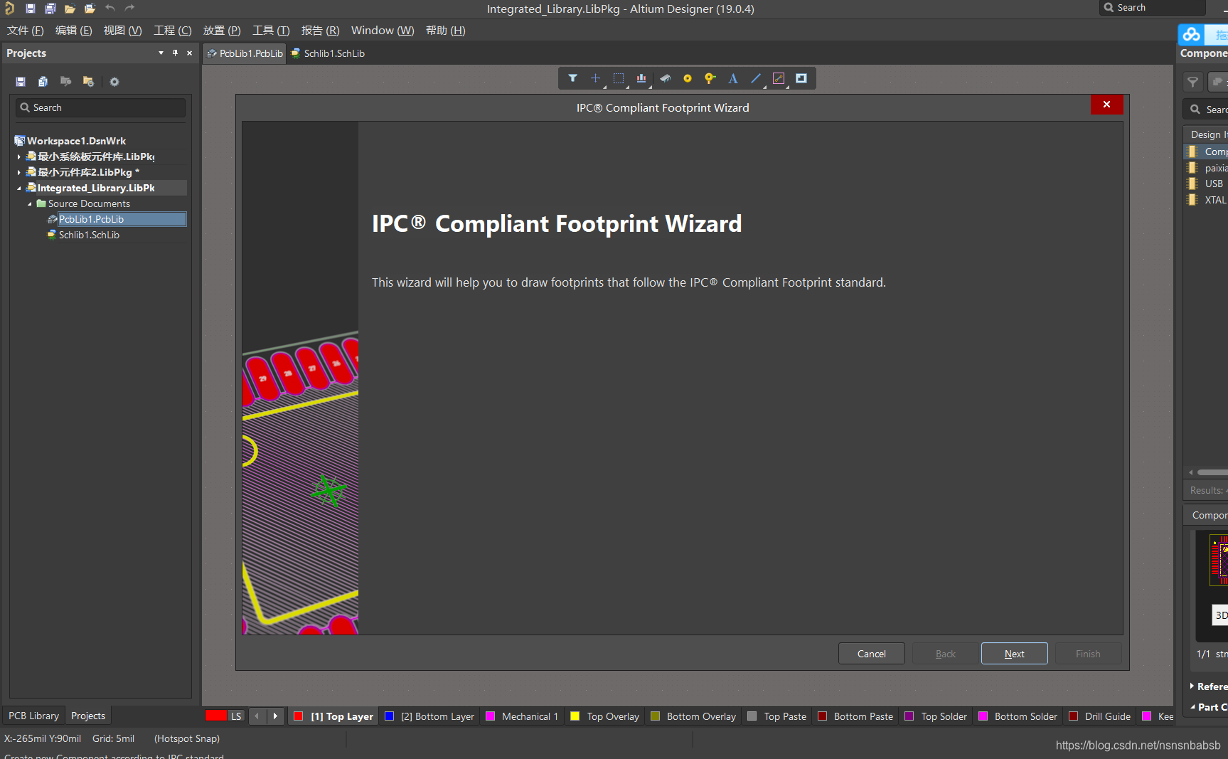This screenshot has width=1228, height=759.
Task: Place a pad with the yellow ring icon
Action: (688, 78)
